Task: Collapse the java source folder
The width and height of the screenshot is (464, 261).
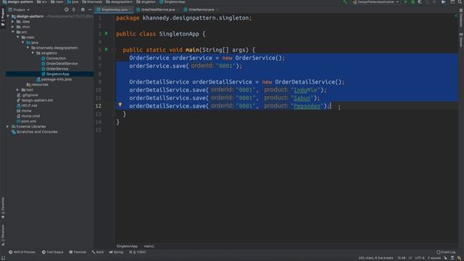Action: click(x=22, y=43)
